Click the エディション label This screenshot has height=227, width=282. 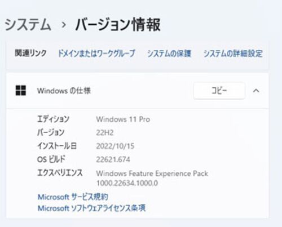tap(53, 119)
